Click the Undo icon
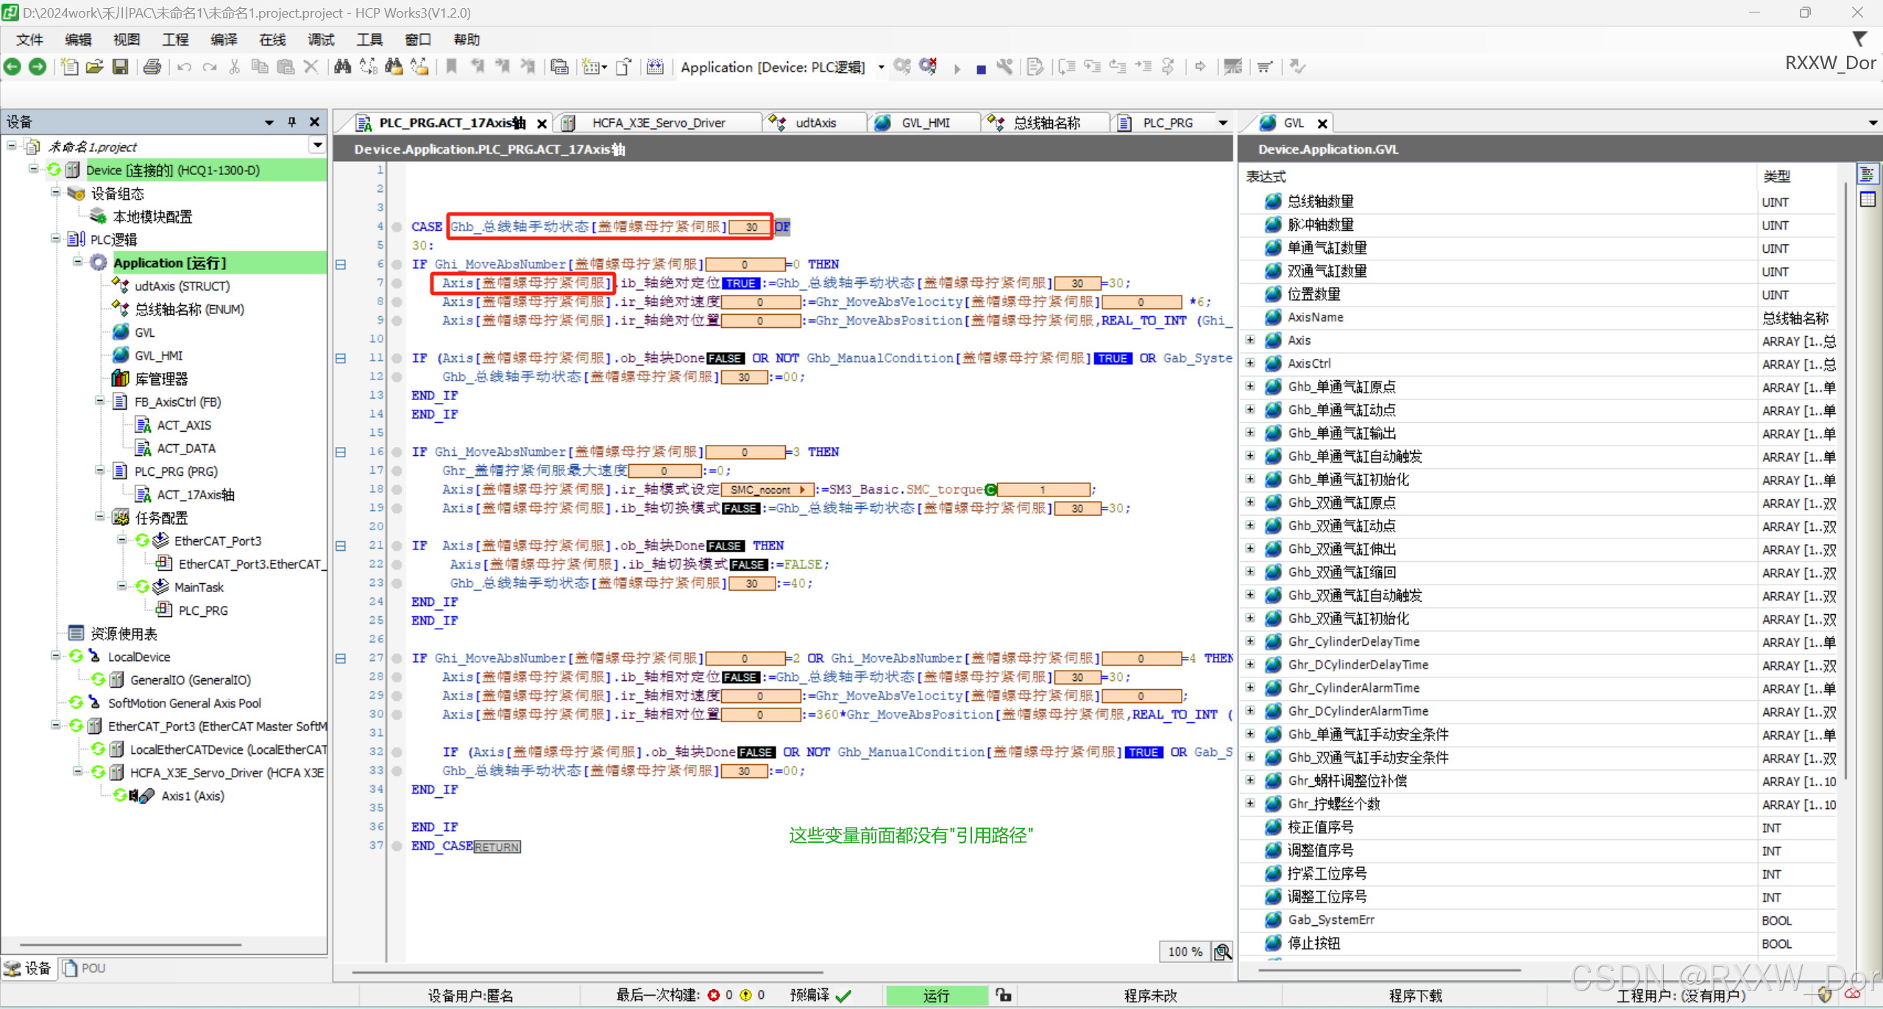Image resolution: width=1883 pixels, height=1009 pixels. (185, 66)
